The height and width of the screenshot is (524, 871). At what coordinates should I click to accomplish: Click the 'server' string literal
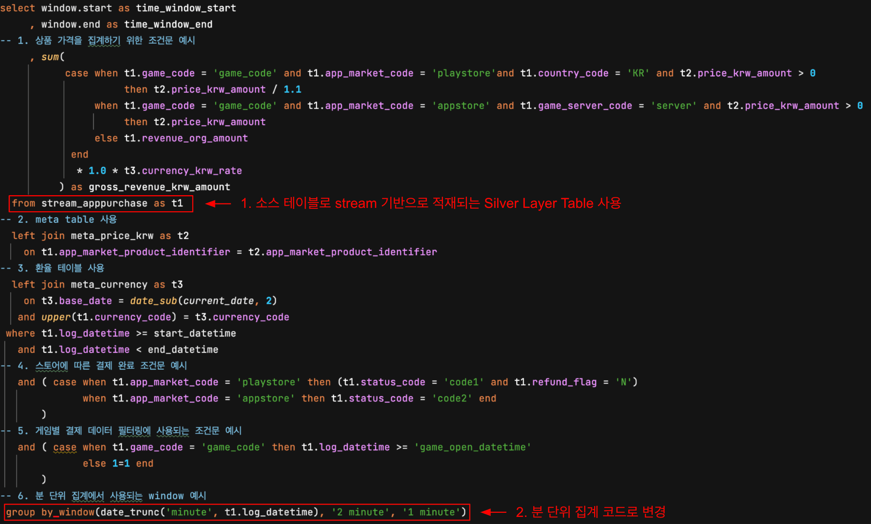click(674, 106)
